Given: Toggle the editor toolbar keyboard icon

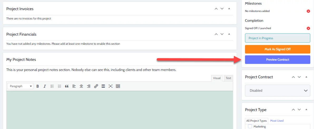Looking at the screenshot, I should tap(118, 86).
